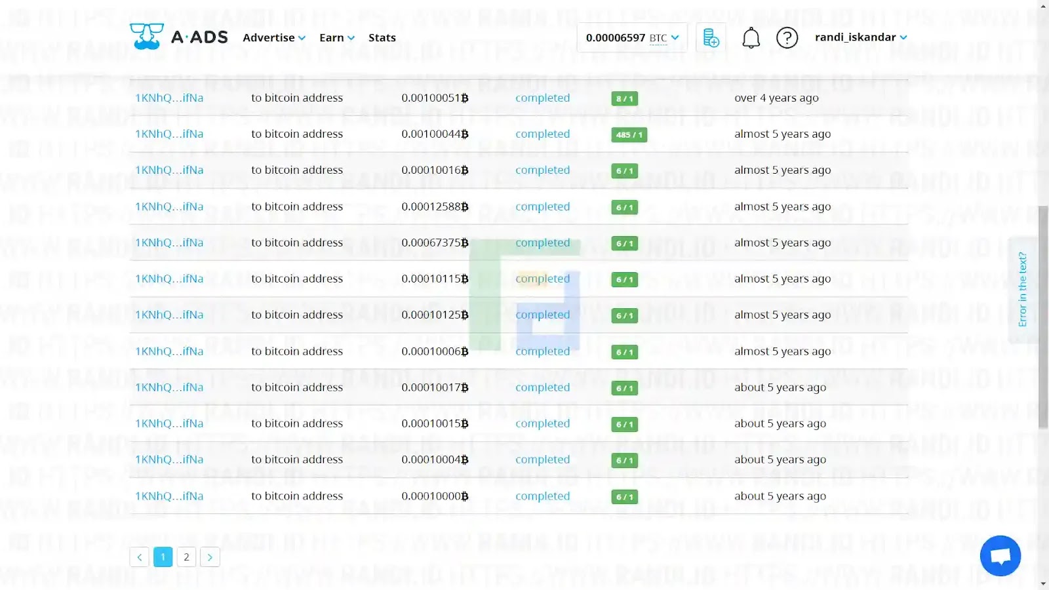Viewport: 1049px width, 590px height.
Task: Open address link in the 0.00010000 row
Action: pyautogui.click(x=169, y=496)
